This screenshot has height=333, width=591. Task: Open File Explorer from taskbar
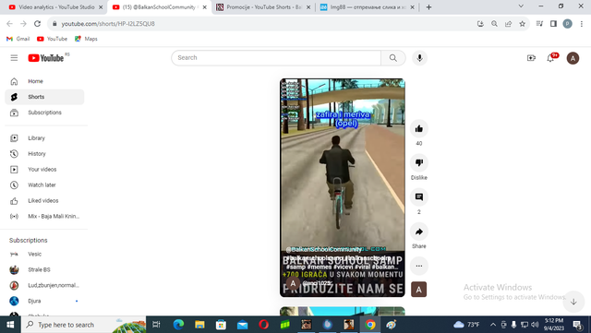[199, 325]
